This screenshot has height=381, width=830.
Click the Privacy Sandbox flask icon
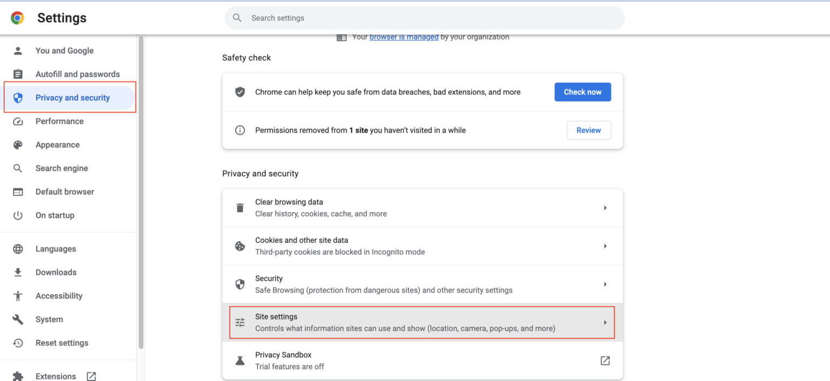coord(240,360)
